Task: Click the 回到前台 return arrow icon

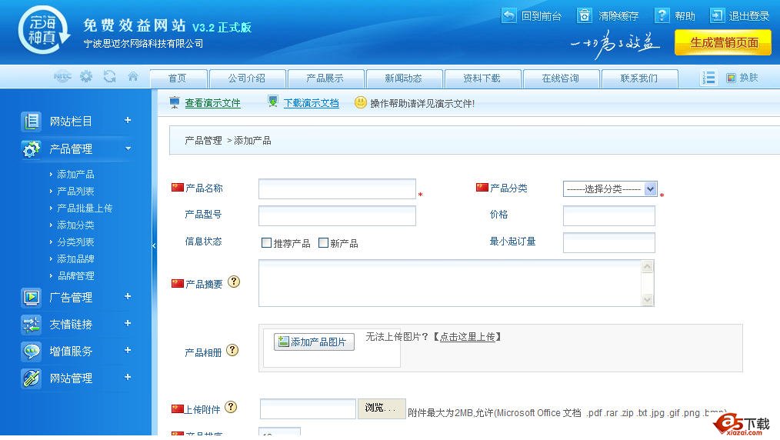Action: tap(509, 15)
